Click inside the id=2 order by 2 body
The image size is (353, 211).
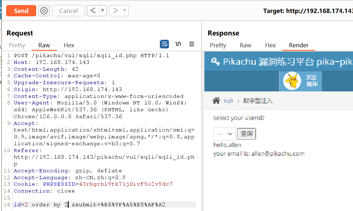click(41, 204)
